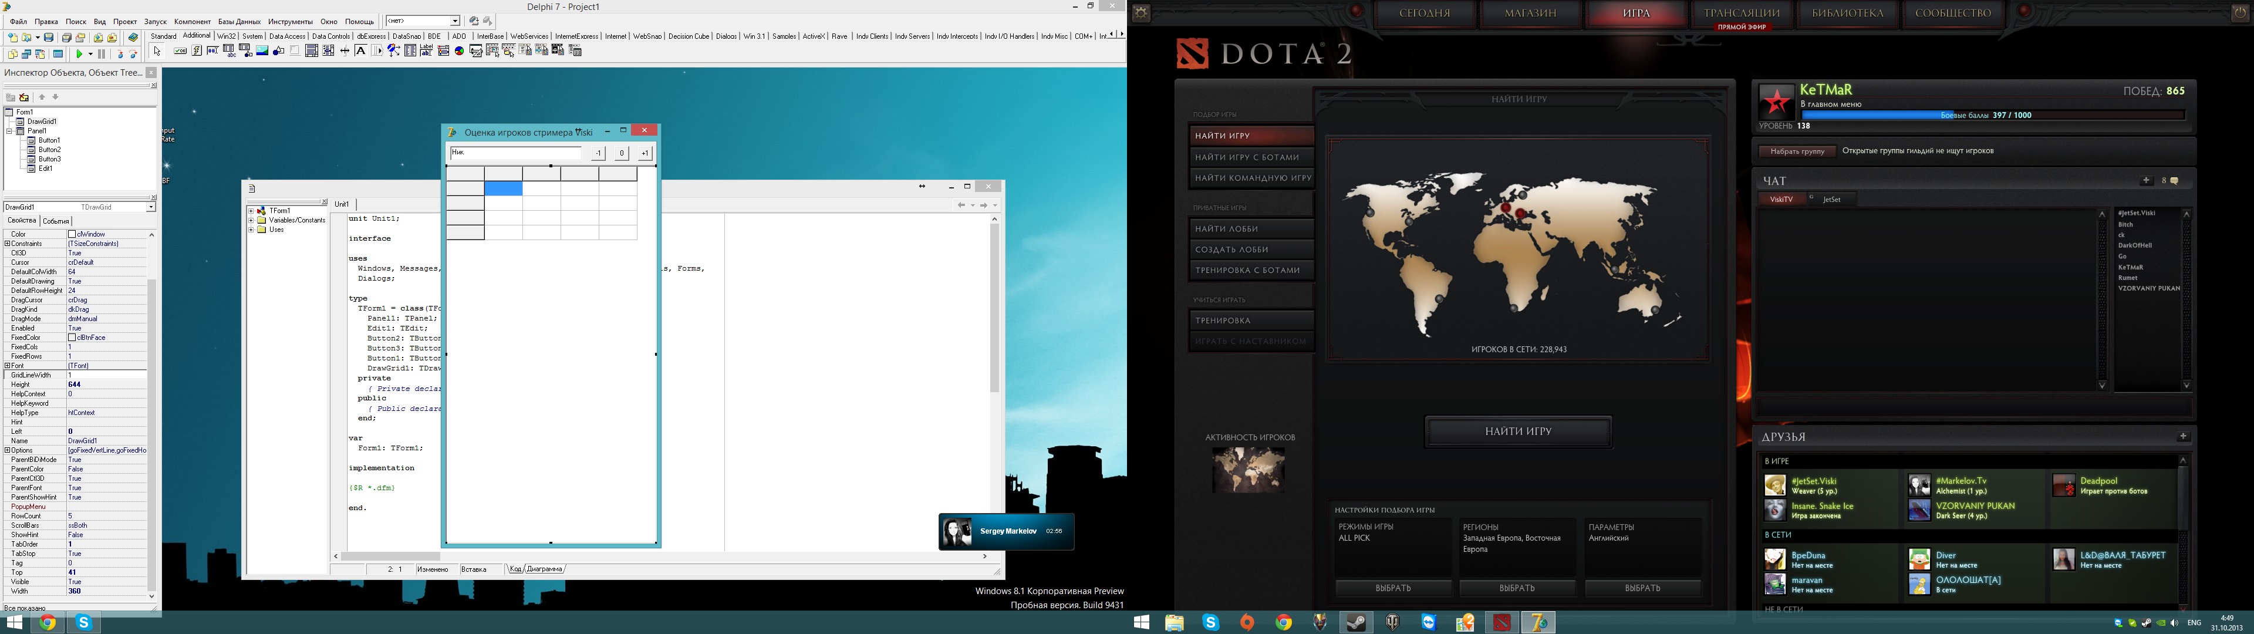Screen dimensions: 2254x634
Task: Switch to the Win32 component palette tab
Action: point(226,36)
